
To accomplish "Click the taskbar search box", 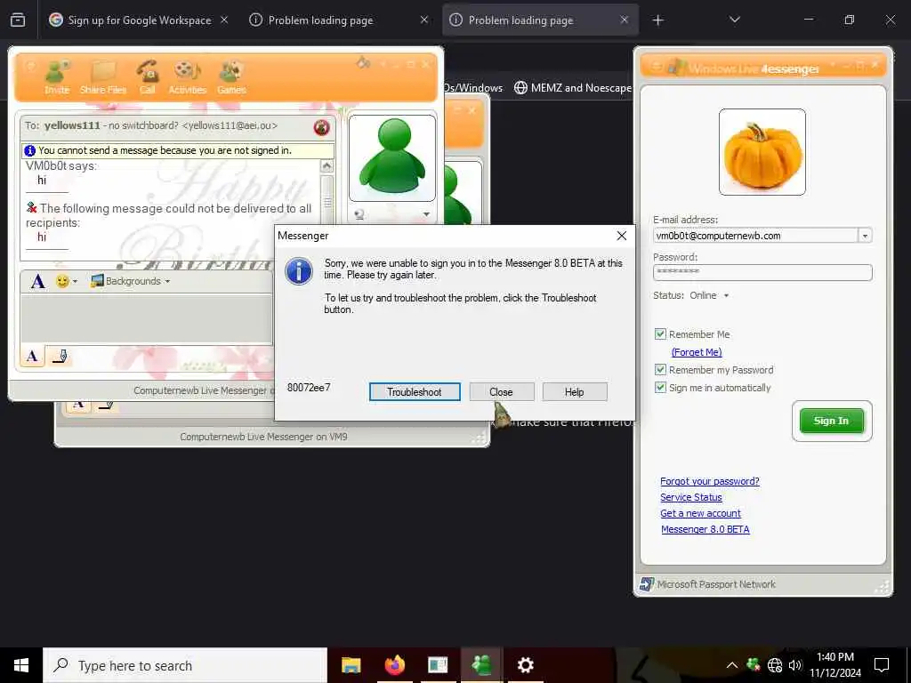I will click(x=185, y=665).
